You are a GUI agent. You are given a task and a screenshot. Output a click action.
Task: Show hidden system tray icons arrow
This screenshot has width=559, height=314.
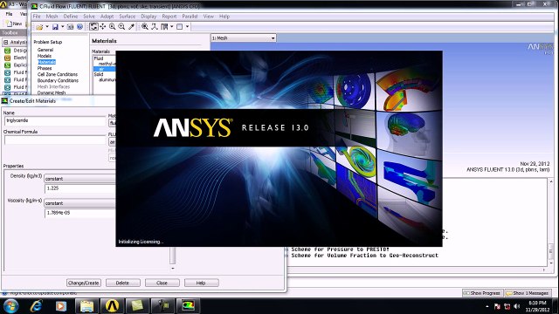pos(487,306)
